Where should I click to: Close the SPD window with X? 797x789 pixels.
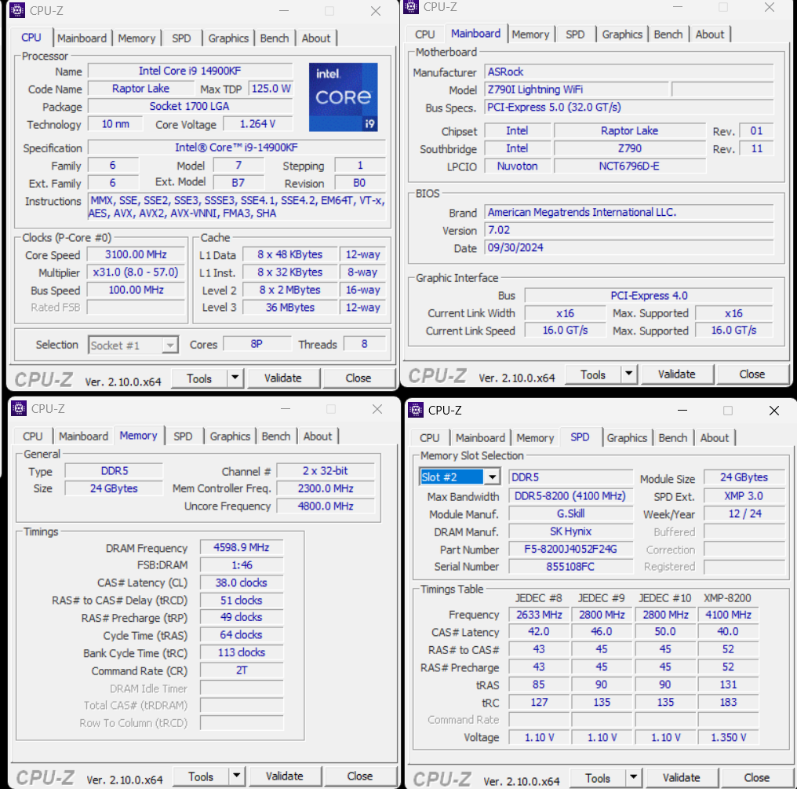coord(773,411)
